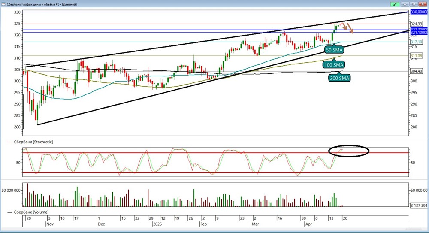Click the 'Сбербанк [Volume]' legend label
Viewport: 429px width, 233px height.
[31, 212]
